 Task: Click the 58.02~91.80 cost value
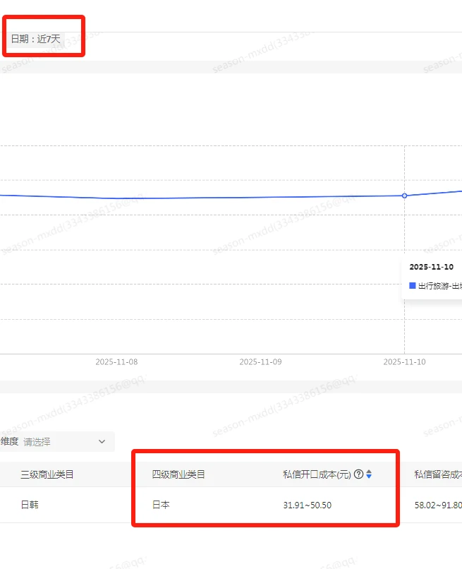438,505
